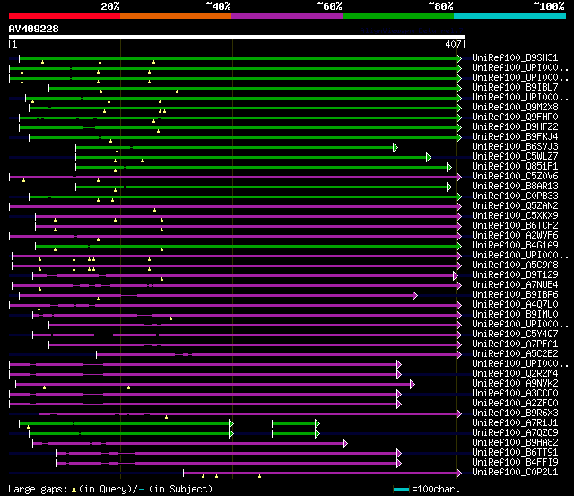Select the white AV409228 query bar
This screenshot has height=496, width=574.
237,37
